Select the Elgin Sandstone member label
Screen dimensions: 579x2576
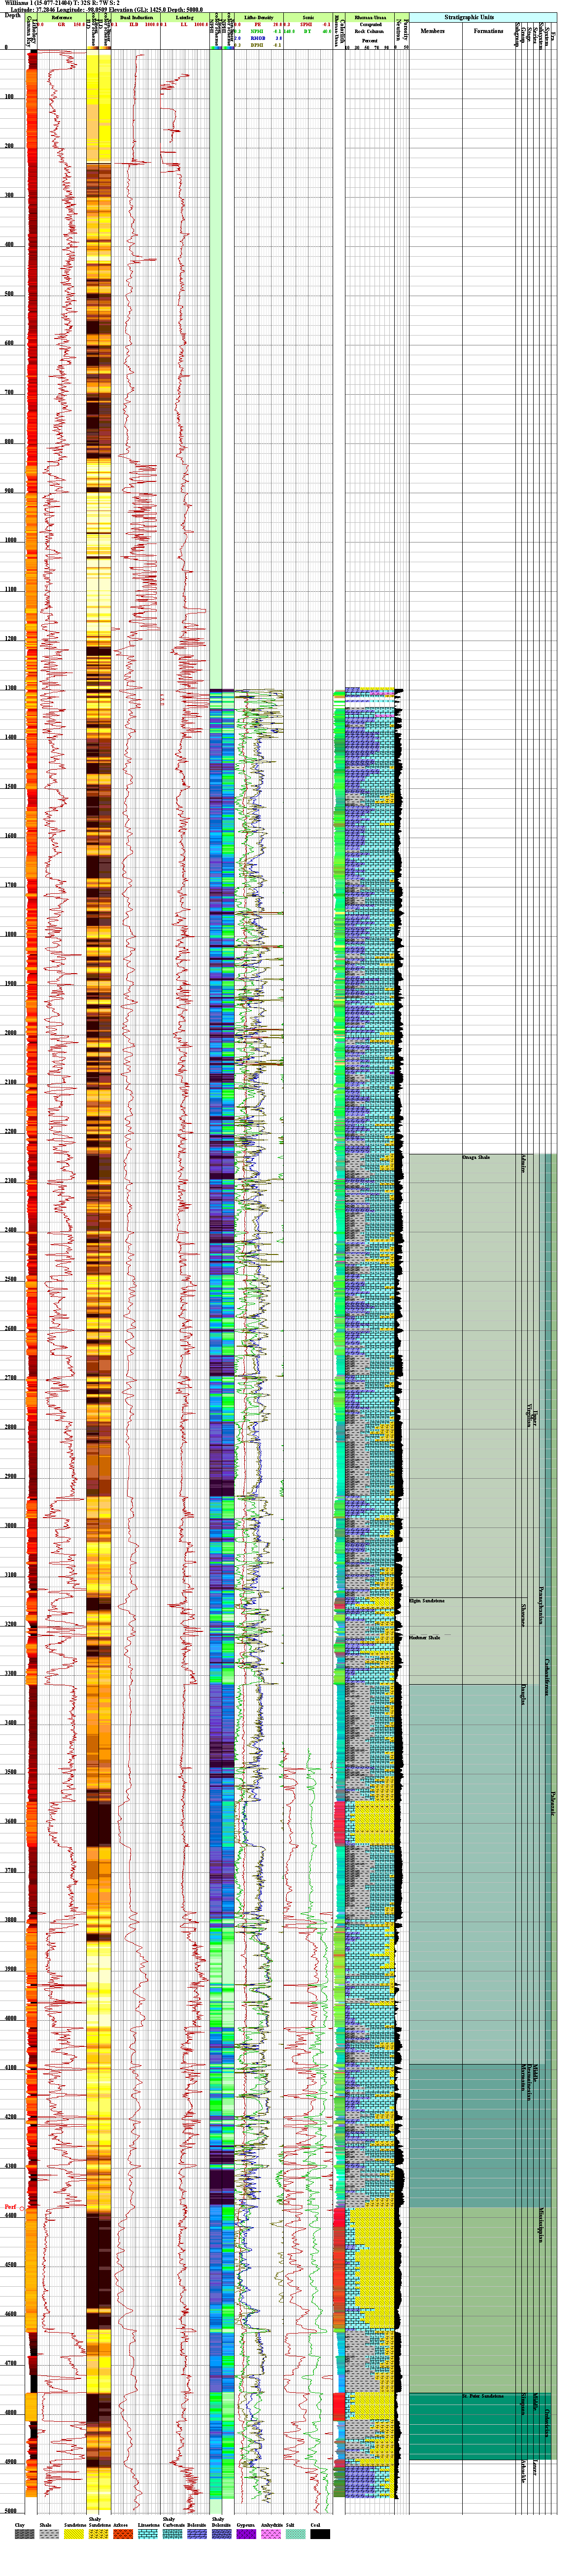tap(427, 1601)
